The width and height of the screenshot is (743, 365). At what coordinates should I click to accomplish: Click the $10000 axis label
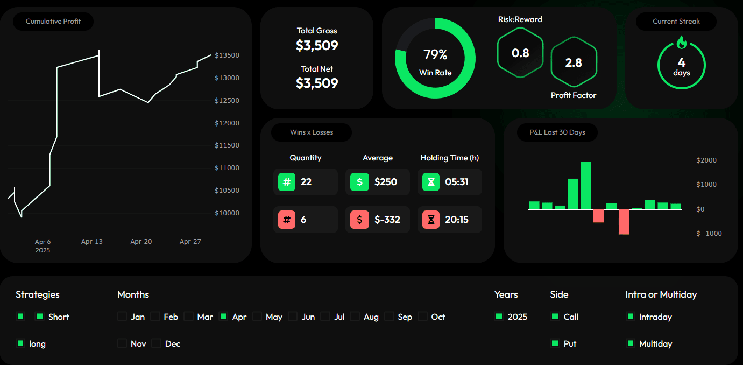(x=227, y=213)
